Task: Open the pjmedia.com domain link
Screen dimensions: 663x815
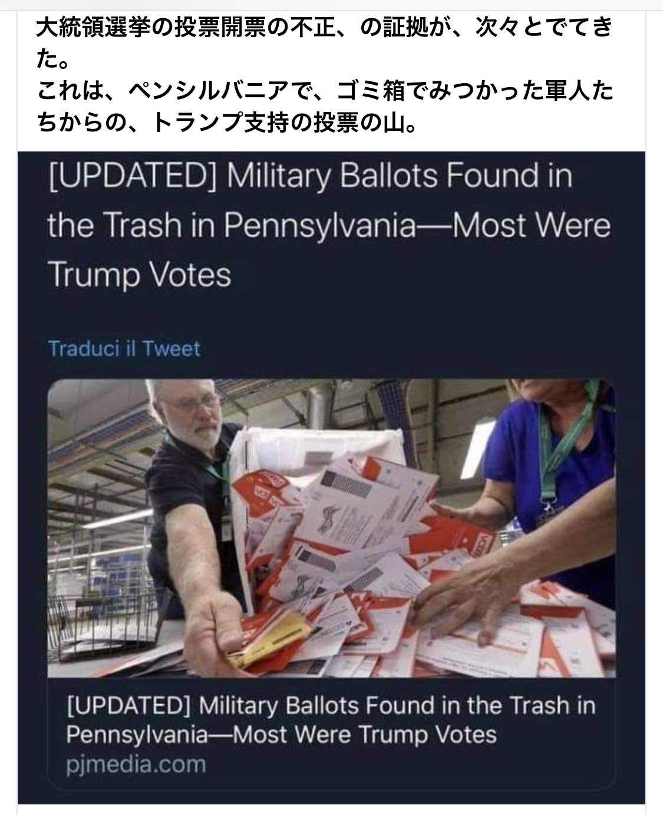Action: tap(136, 765)
